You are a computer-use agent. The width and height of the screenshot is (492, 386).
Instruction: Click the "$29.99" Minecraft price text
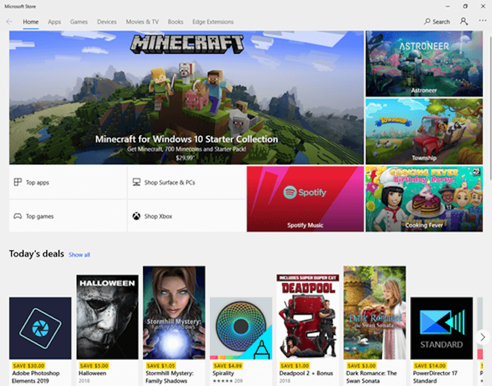(185, 158)
